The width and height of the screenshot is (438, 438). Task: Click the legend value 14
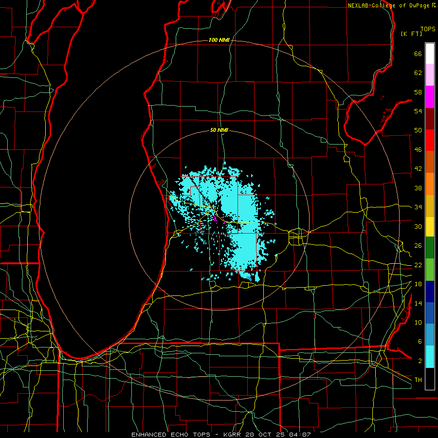418,303
